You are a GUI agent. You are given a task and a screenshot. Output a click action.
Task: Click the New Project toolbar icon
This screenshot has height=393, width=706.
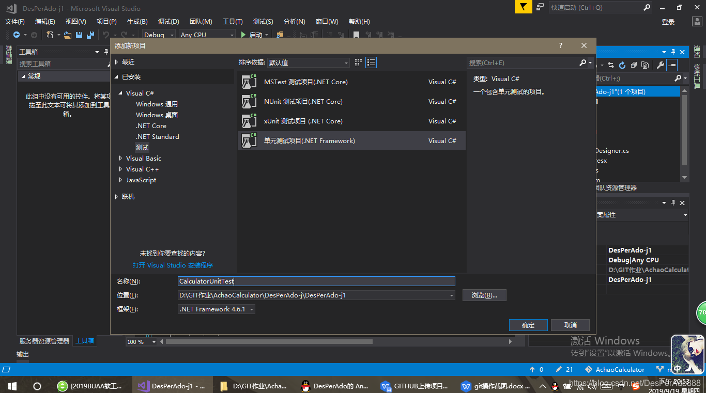(x=50, y=35)
